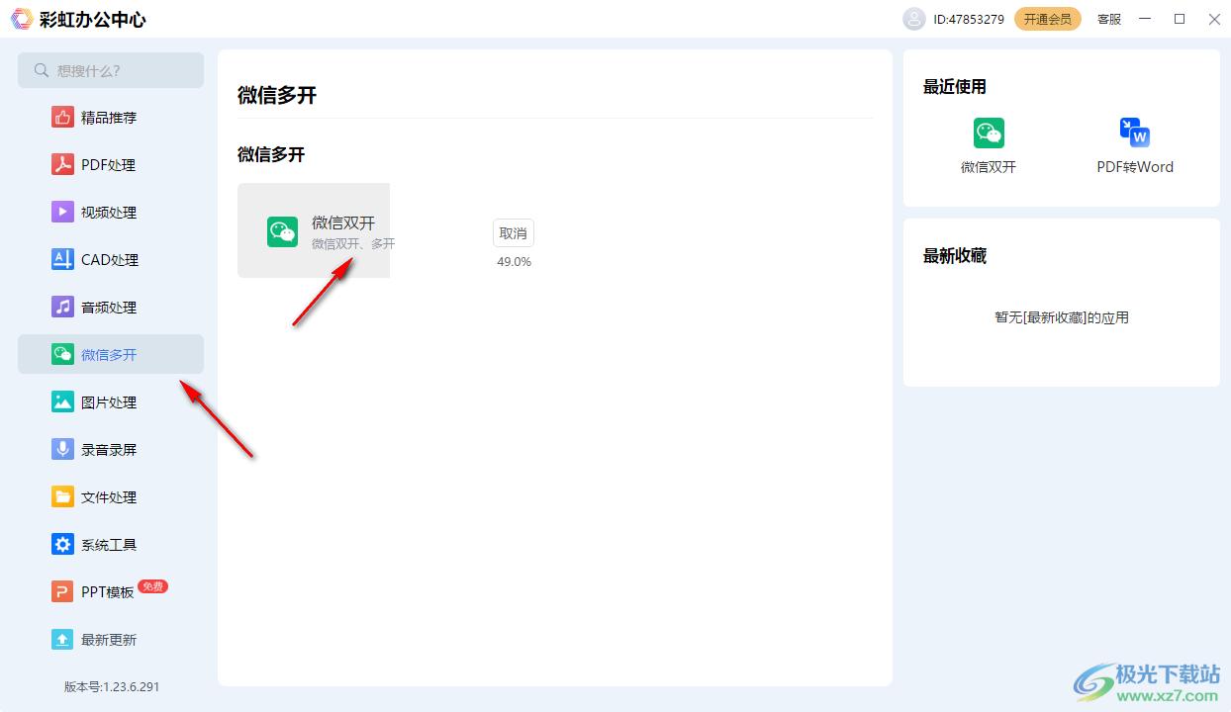Open the 客服 support link
The width and height of the screenshot is (1231, 712).
[1109, 19]
